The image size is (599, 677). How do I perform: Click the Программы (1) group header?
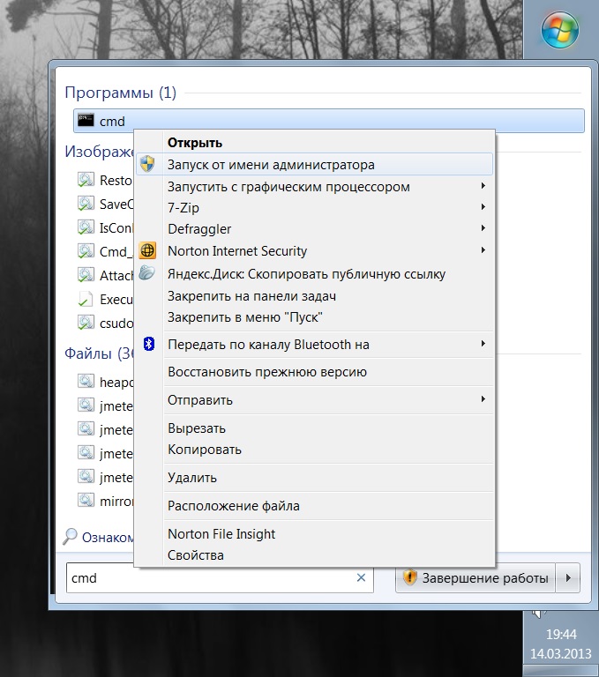(x=120, y=93)
